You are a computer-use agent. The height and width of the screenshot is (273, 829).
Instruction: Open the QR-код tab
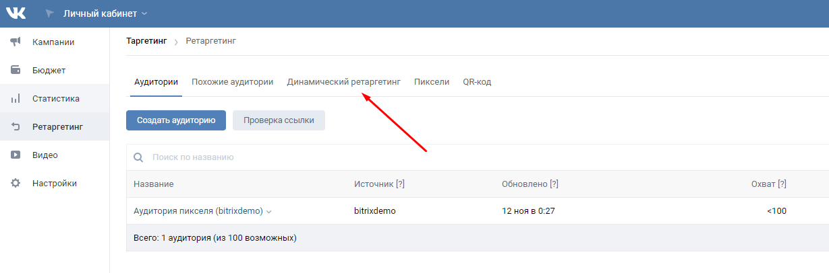coord(477,82)
